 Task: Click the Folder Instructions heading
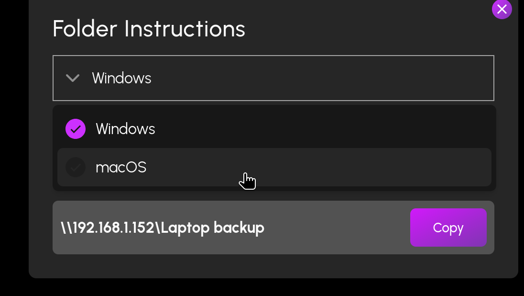[x=149, y=29]
